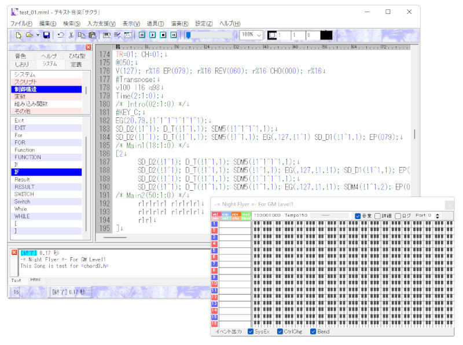Click the paste clipboard icon
The image size is (463, 345).
[x=91, y=35]
